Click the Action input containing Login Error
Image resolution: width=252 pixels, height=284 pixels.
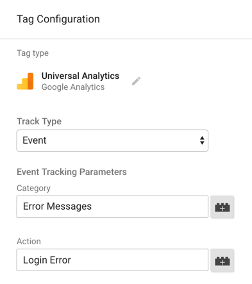[x=112, y=260]
